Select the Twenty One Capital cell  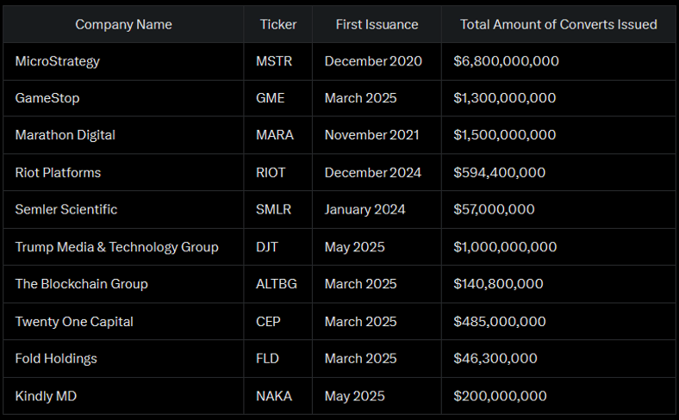[x=74, y=321]
